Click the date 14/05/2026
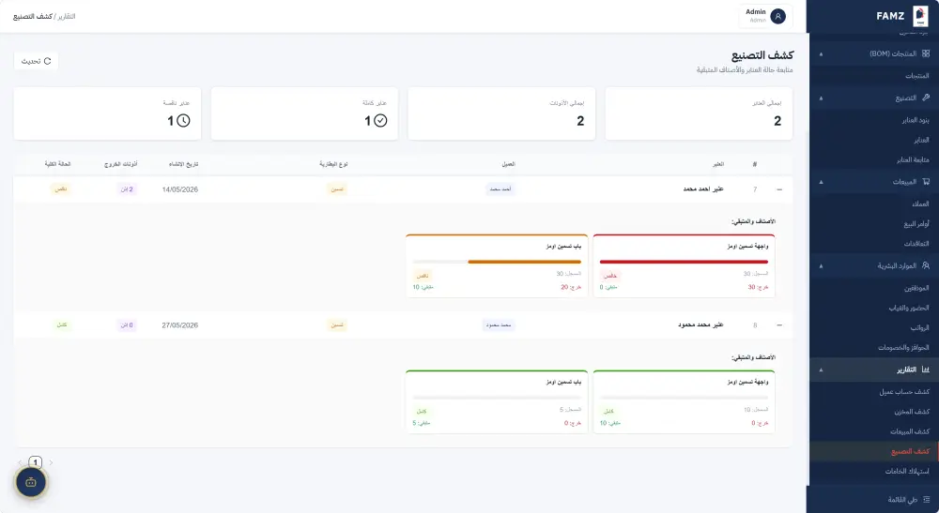 pos(179,189)
